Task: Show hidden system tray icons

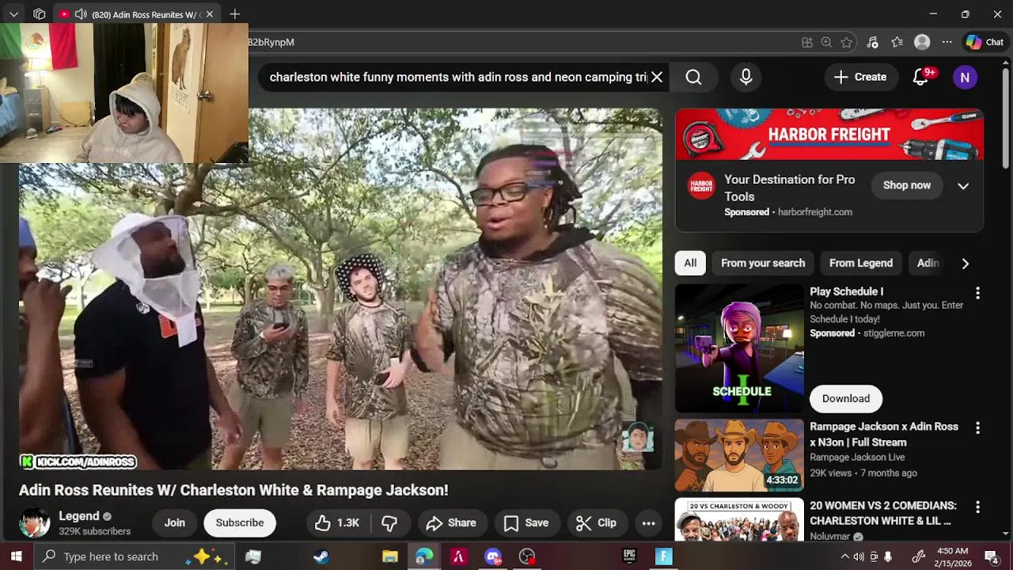Action: 844,557
